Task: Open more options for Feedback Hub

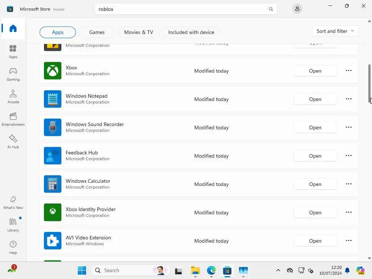Action: coord(348,155)
